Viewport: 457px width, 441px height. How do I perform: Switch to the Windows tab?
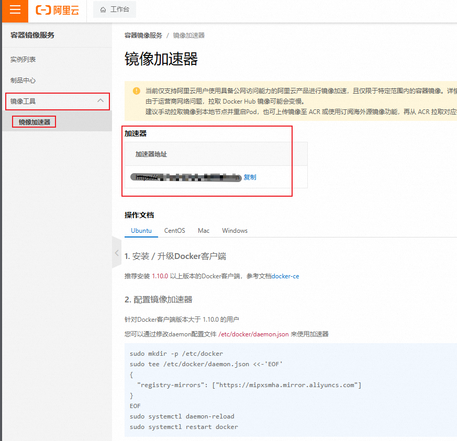coord(235,231)
